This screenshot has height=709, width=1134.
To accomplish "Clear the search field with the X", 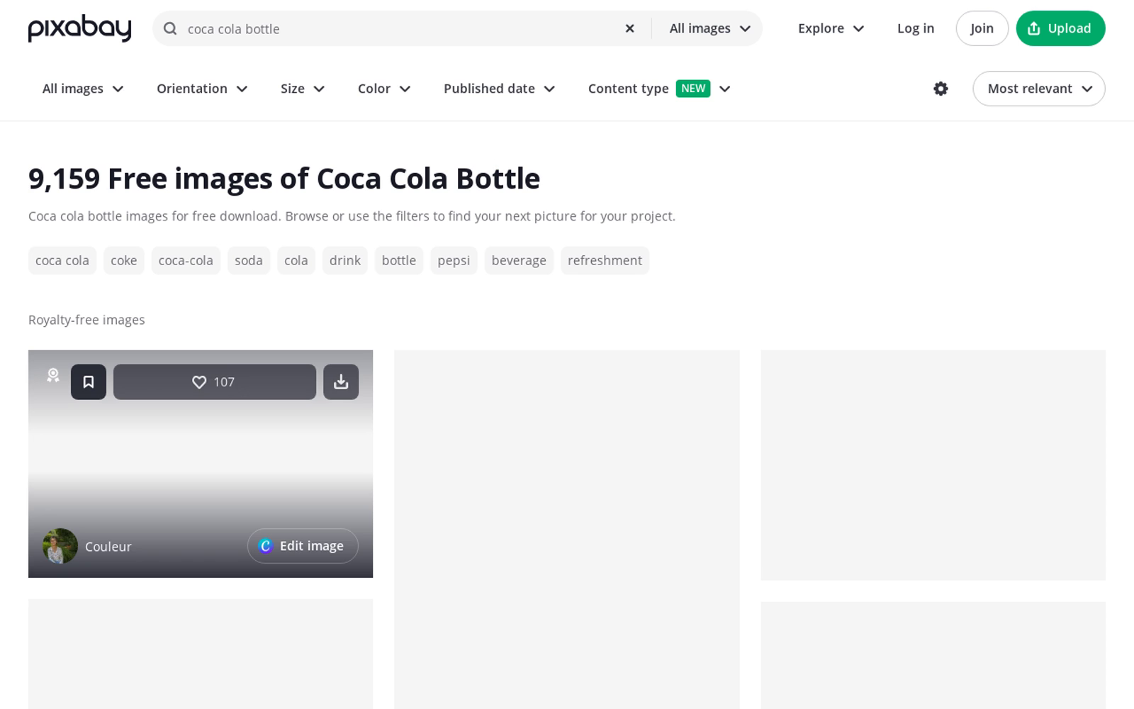I will click(629, 28).
